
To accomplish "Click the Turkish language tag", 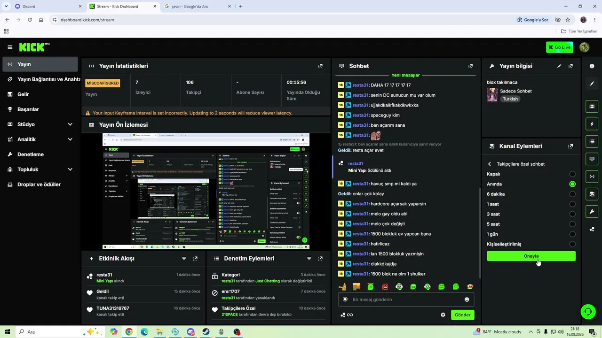I will click(510, 99).
